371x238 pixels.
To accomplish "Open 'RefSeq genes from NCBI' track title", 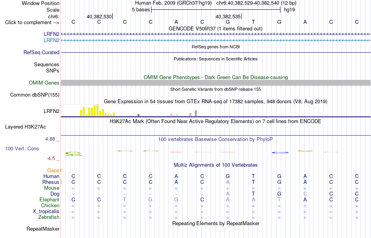I will click(216, 47).
